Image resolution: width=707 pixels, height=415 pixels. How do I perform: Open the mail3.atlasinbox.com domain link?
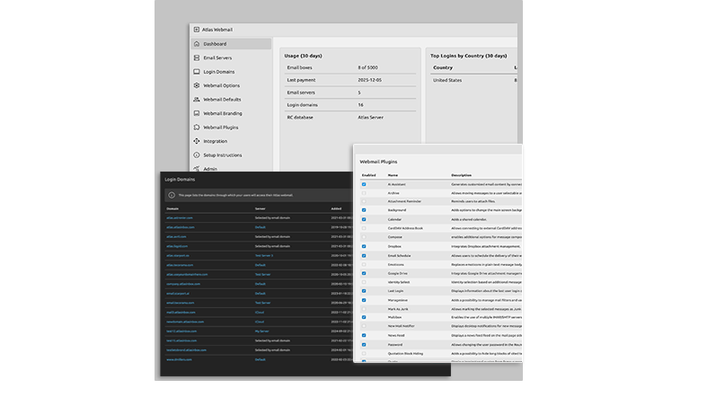181,313
